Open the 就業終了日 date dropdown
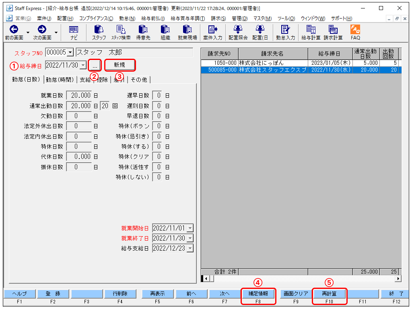412x309 pixels. click(x=190, y=238)
